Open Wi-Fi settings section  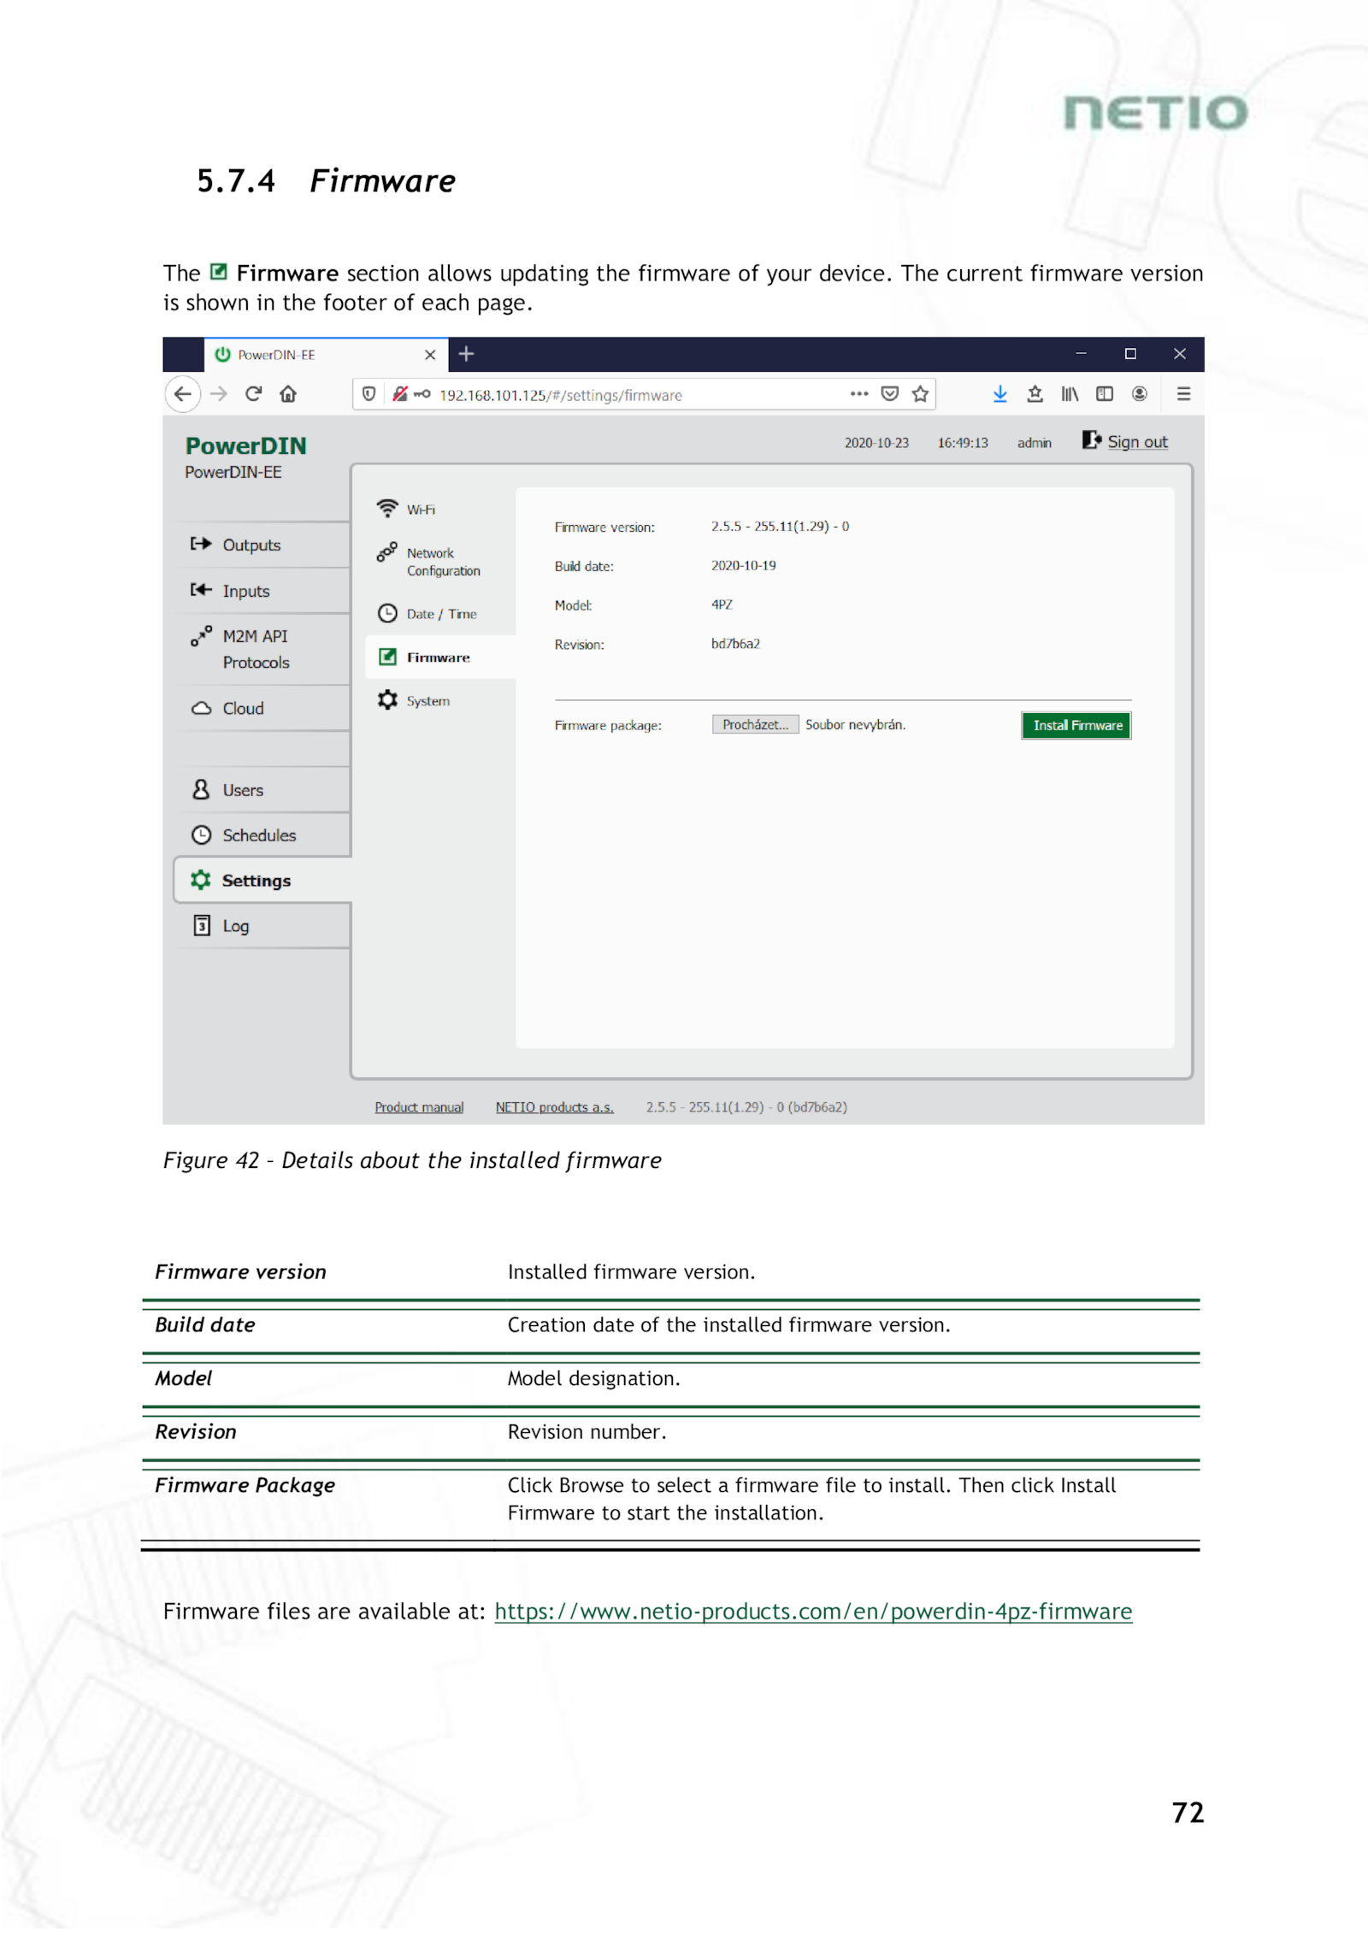[420, 510]
